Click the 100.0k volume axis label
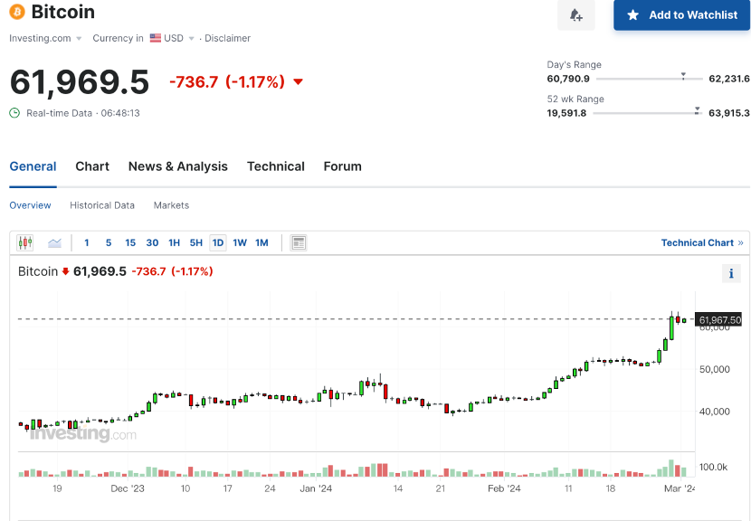751x521 pixels. 714,467
